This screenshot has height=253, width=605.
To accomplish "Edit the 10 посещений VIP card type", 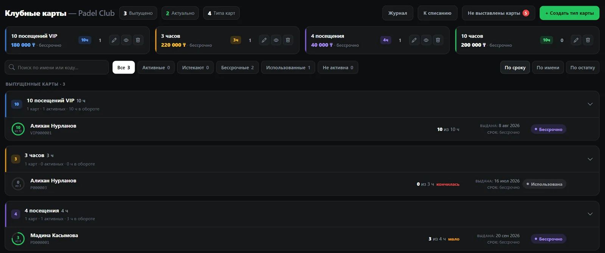I will click(x=114, y=40).
